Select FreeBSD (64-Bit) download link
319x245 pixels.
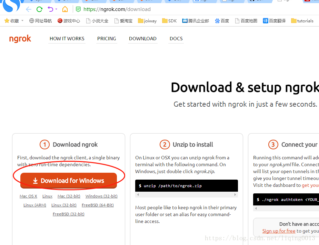pos(98,205)
